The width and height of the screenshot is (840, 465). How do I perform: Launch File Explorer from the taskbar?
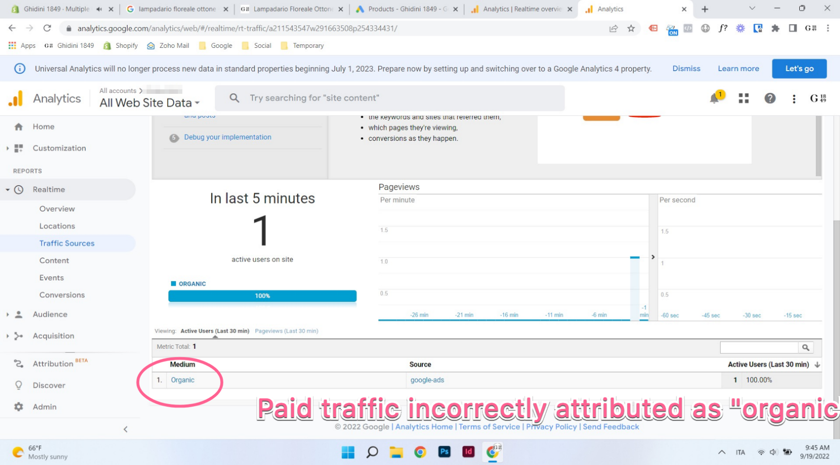(396, 452)
